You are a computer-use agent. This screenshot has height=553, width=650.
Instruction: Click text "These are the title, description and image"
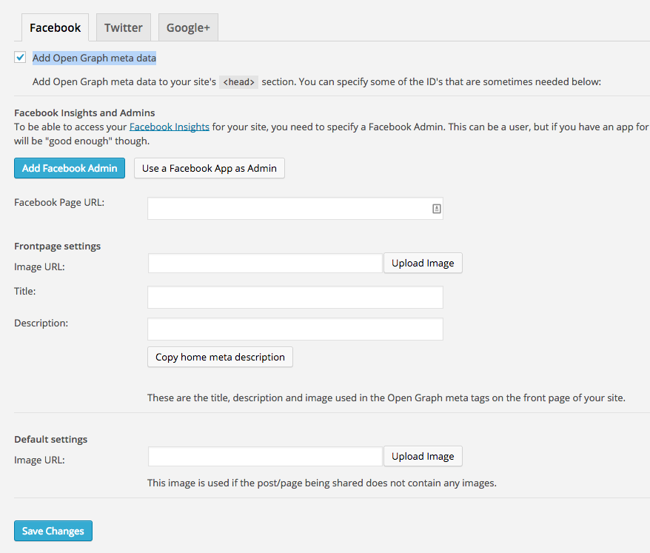click(240, 398)
